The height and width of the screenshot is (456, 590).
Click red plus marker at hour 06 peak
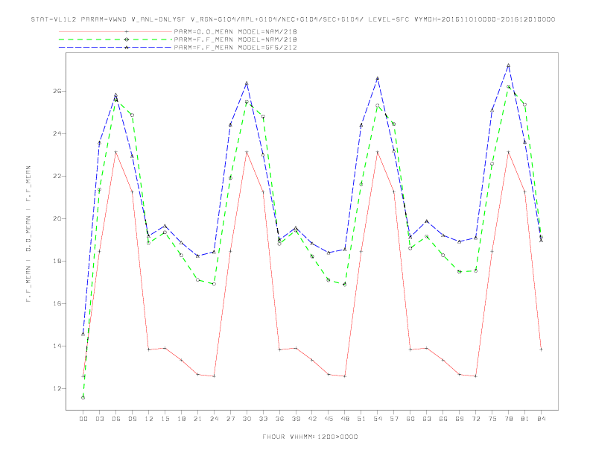point(116,152)
